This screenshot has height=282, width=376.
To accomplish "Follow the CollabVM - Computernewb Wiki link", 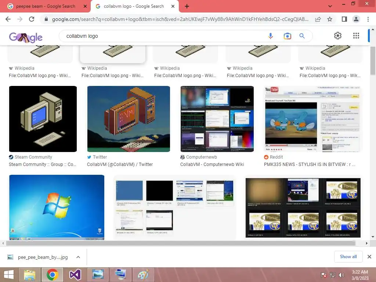I will coord(212,164).
